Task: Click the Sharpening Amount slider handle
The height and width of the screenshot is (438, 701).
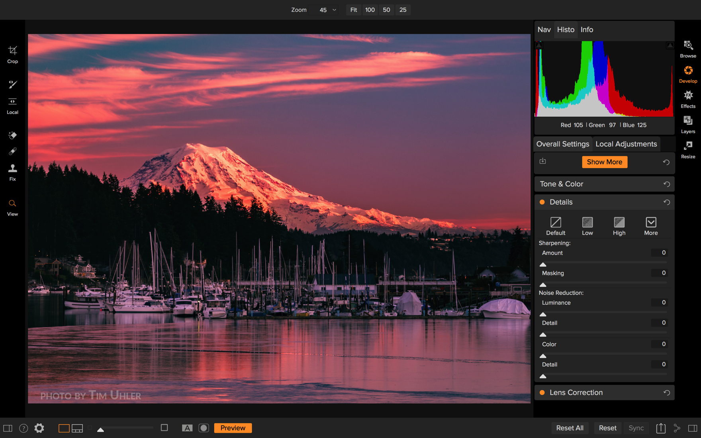Action: (x=542, y=264)
